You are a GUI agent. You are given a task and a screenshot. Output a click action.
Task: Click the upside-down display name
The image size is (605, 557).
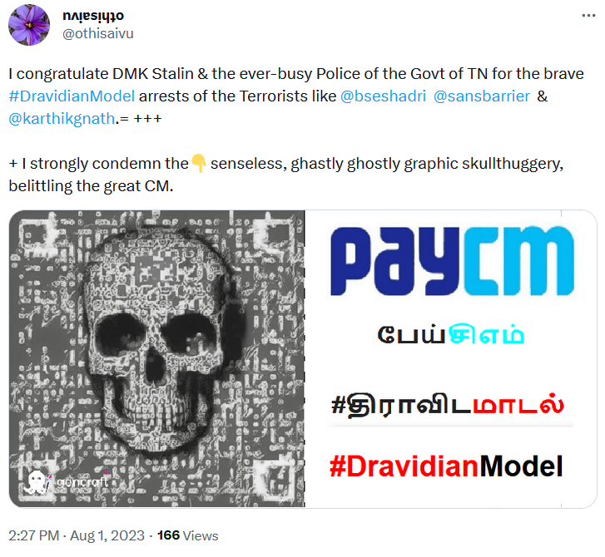[x=93, y=16]
